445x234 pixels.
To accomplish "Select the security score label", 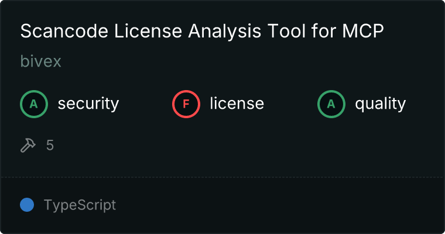I will click(88, 104).
